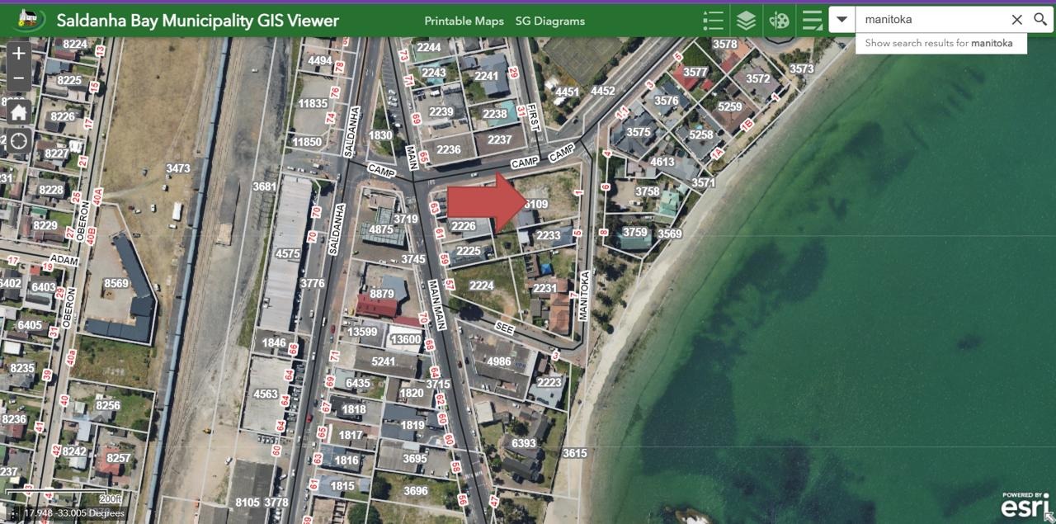
Task: Select parcel label 3681
Action: (x=264, y=186)
